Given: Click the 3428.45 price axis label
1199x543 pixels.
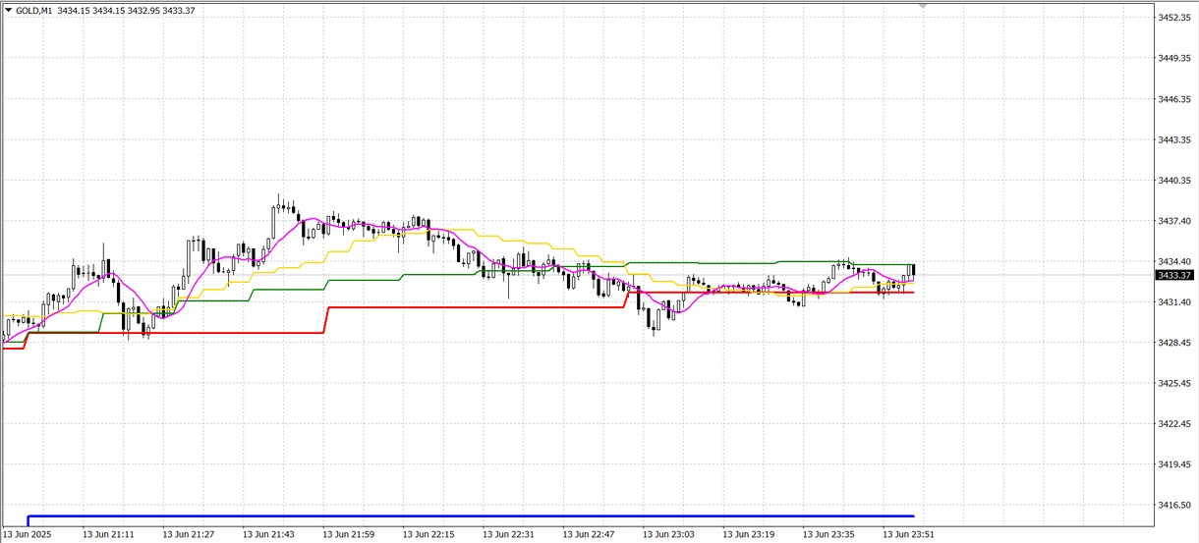Looking at the screenshot, I should [x=1174, y=343].
